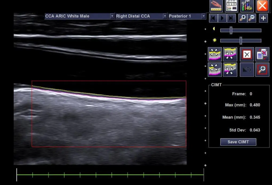Click the zoom out magnifier icon

click(x=252, y=18)
